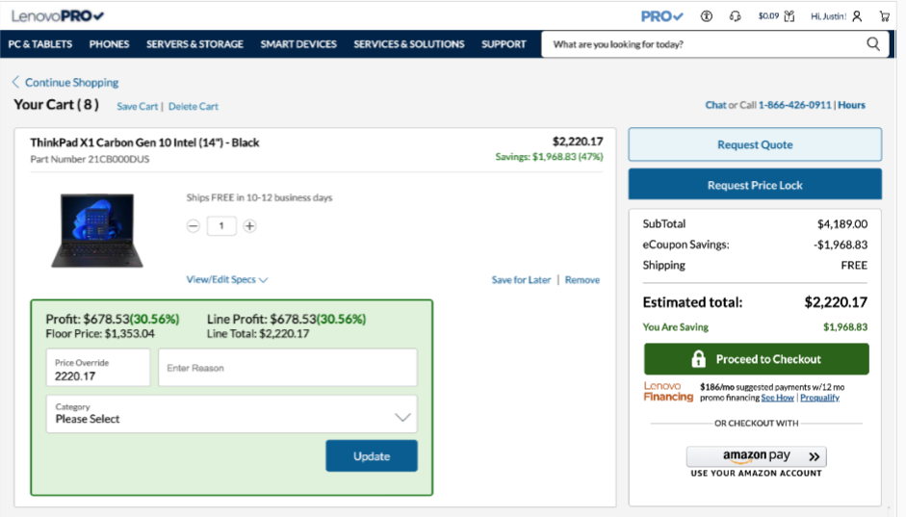The image size is (906, 517).
Task: Click the eCoupon Savings -$1,968.83 value
Action: click(x=841, y=245)
